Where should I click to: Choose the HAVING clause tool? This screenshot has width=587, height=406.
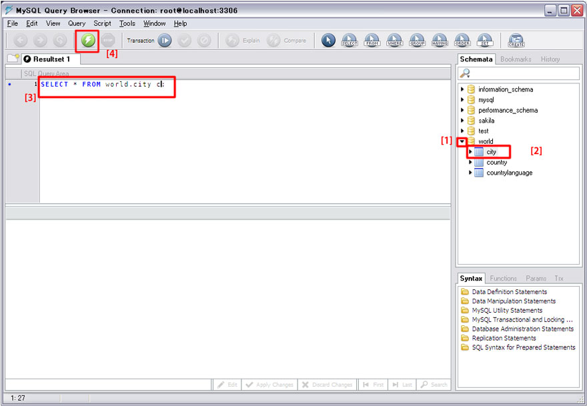click(440, 41)
